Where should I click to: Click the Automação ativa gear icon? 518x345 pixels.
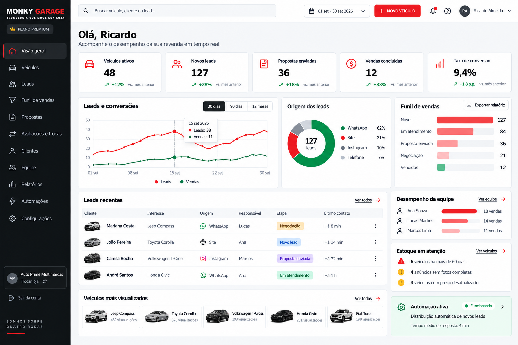401,307
